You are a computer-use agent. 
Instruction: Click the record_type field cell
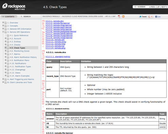tap(52, 76)
